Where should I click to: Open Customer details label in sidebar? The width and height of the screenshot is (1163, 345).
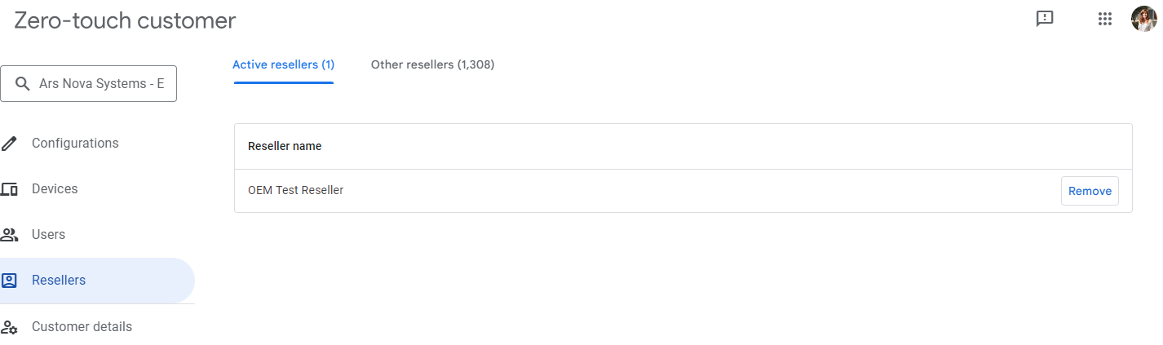(82, 327)
